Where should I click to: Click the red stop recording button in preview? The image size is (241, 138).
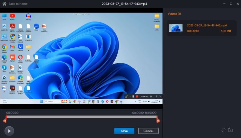pyautogui.click(x=137, y=96)
